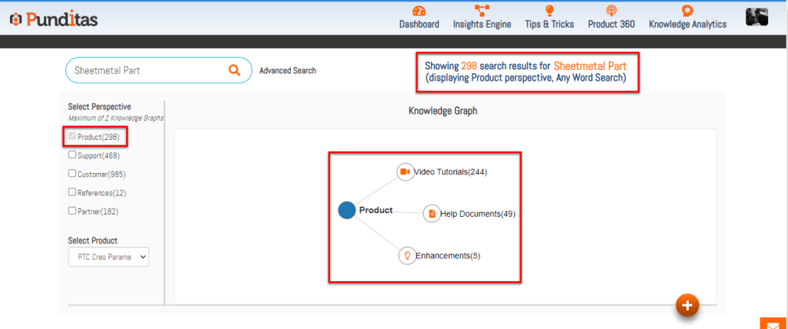Viewport: 788px width, 329px height.
Task: Open the orange mail envelope icon
Action: click(773, 324)
